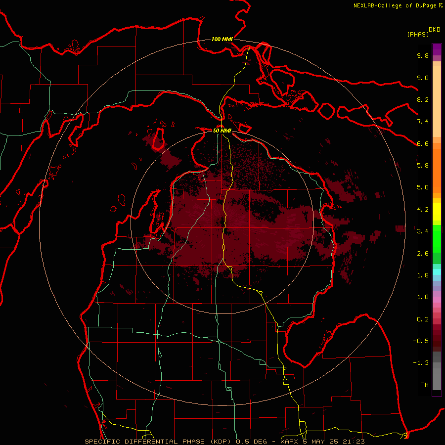Click the purple segment atop the color scale
This screenshot has height=445, width=445.
(x=437, y=49)
